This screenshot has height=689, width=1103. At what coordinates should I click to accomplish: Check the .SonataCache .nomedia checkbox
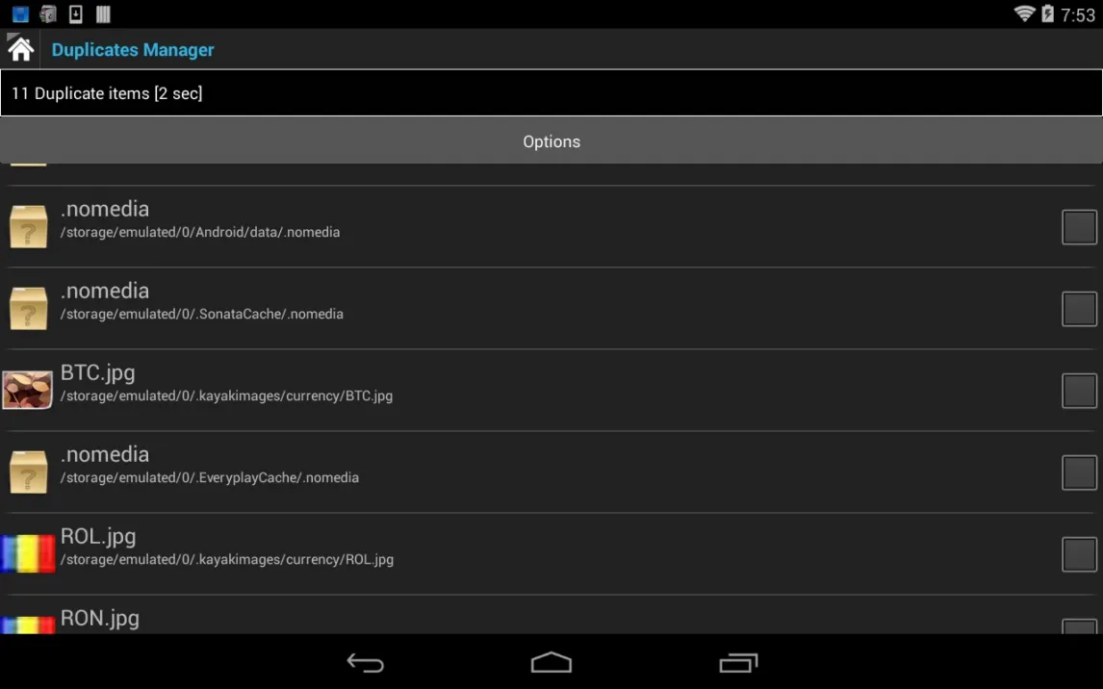point(1079,309)
